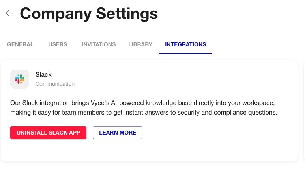Select the partially visible card at right edge

point(303,110)
